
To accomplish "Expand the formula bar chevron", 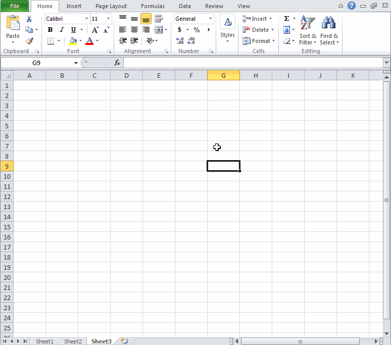I will 386,63.
